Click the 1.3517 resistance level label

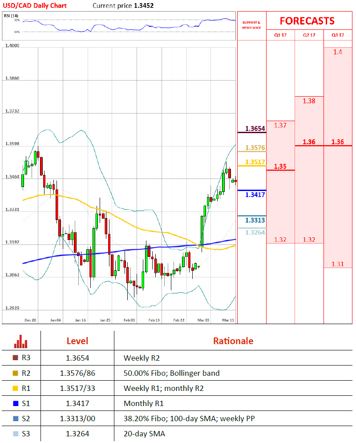coord(255,162)
